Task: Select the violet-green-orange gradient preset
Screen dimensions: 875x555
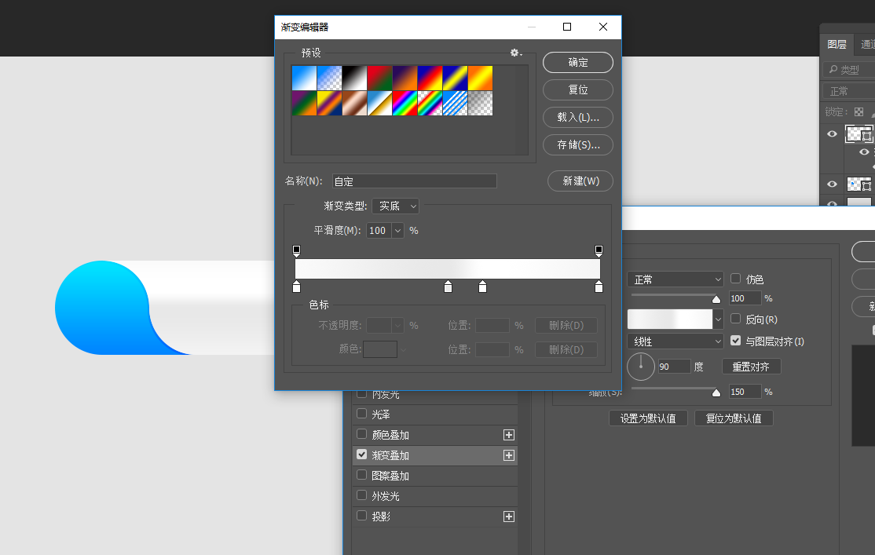Action: coord(304,103)
